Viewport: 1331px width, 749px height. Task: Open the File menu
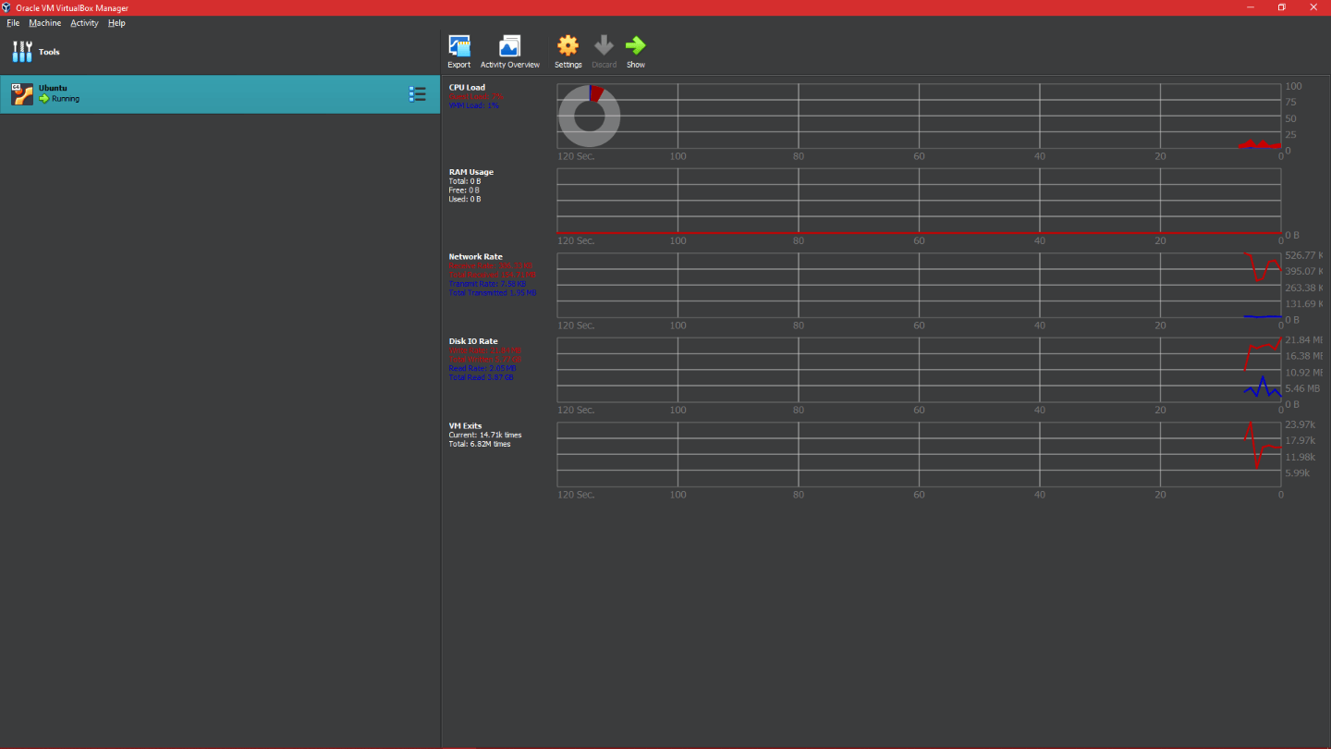pos(13,22)
